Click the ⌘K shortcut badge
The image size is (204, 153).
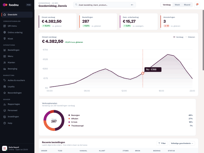(x=132, y=5)
